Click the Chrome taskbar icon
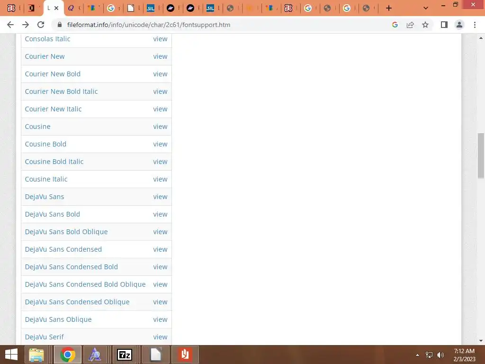Image resolution: width=485 pixels, height=364 pixels. [68, 355]
